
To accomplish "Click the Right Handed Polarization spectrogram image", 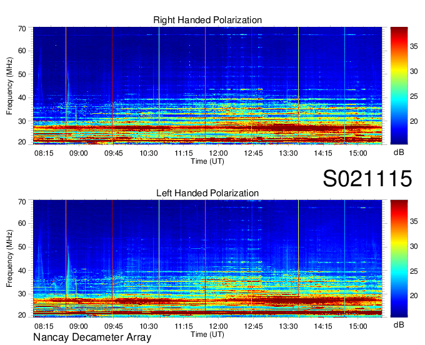I will click(x=207, y=86).
